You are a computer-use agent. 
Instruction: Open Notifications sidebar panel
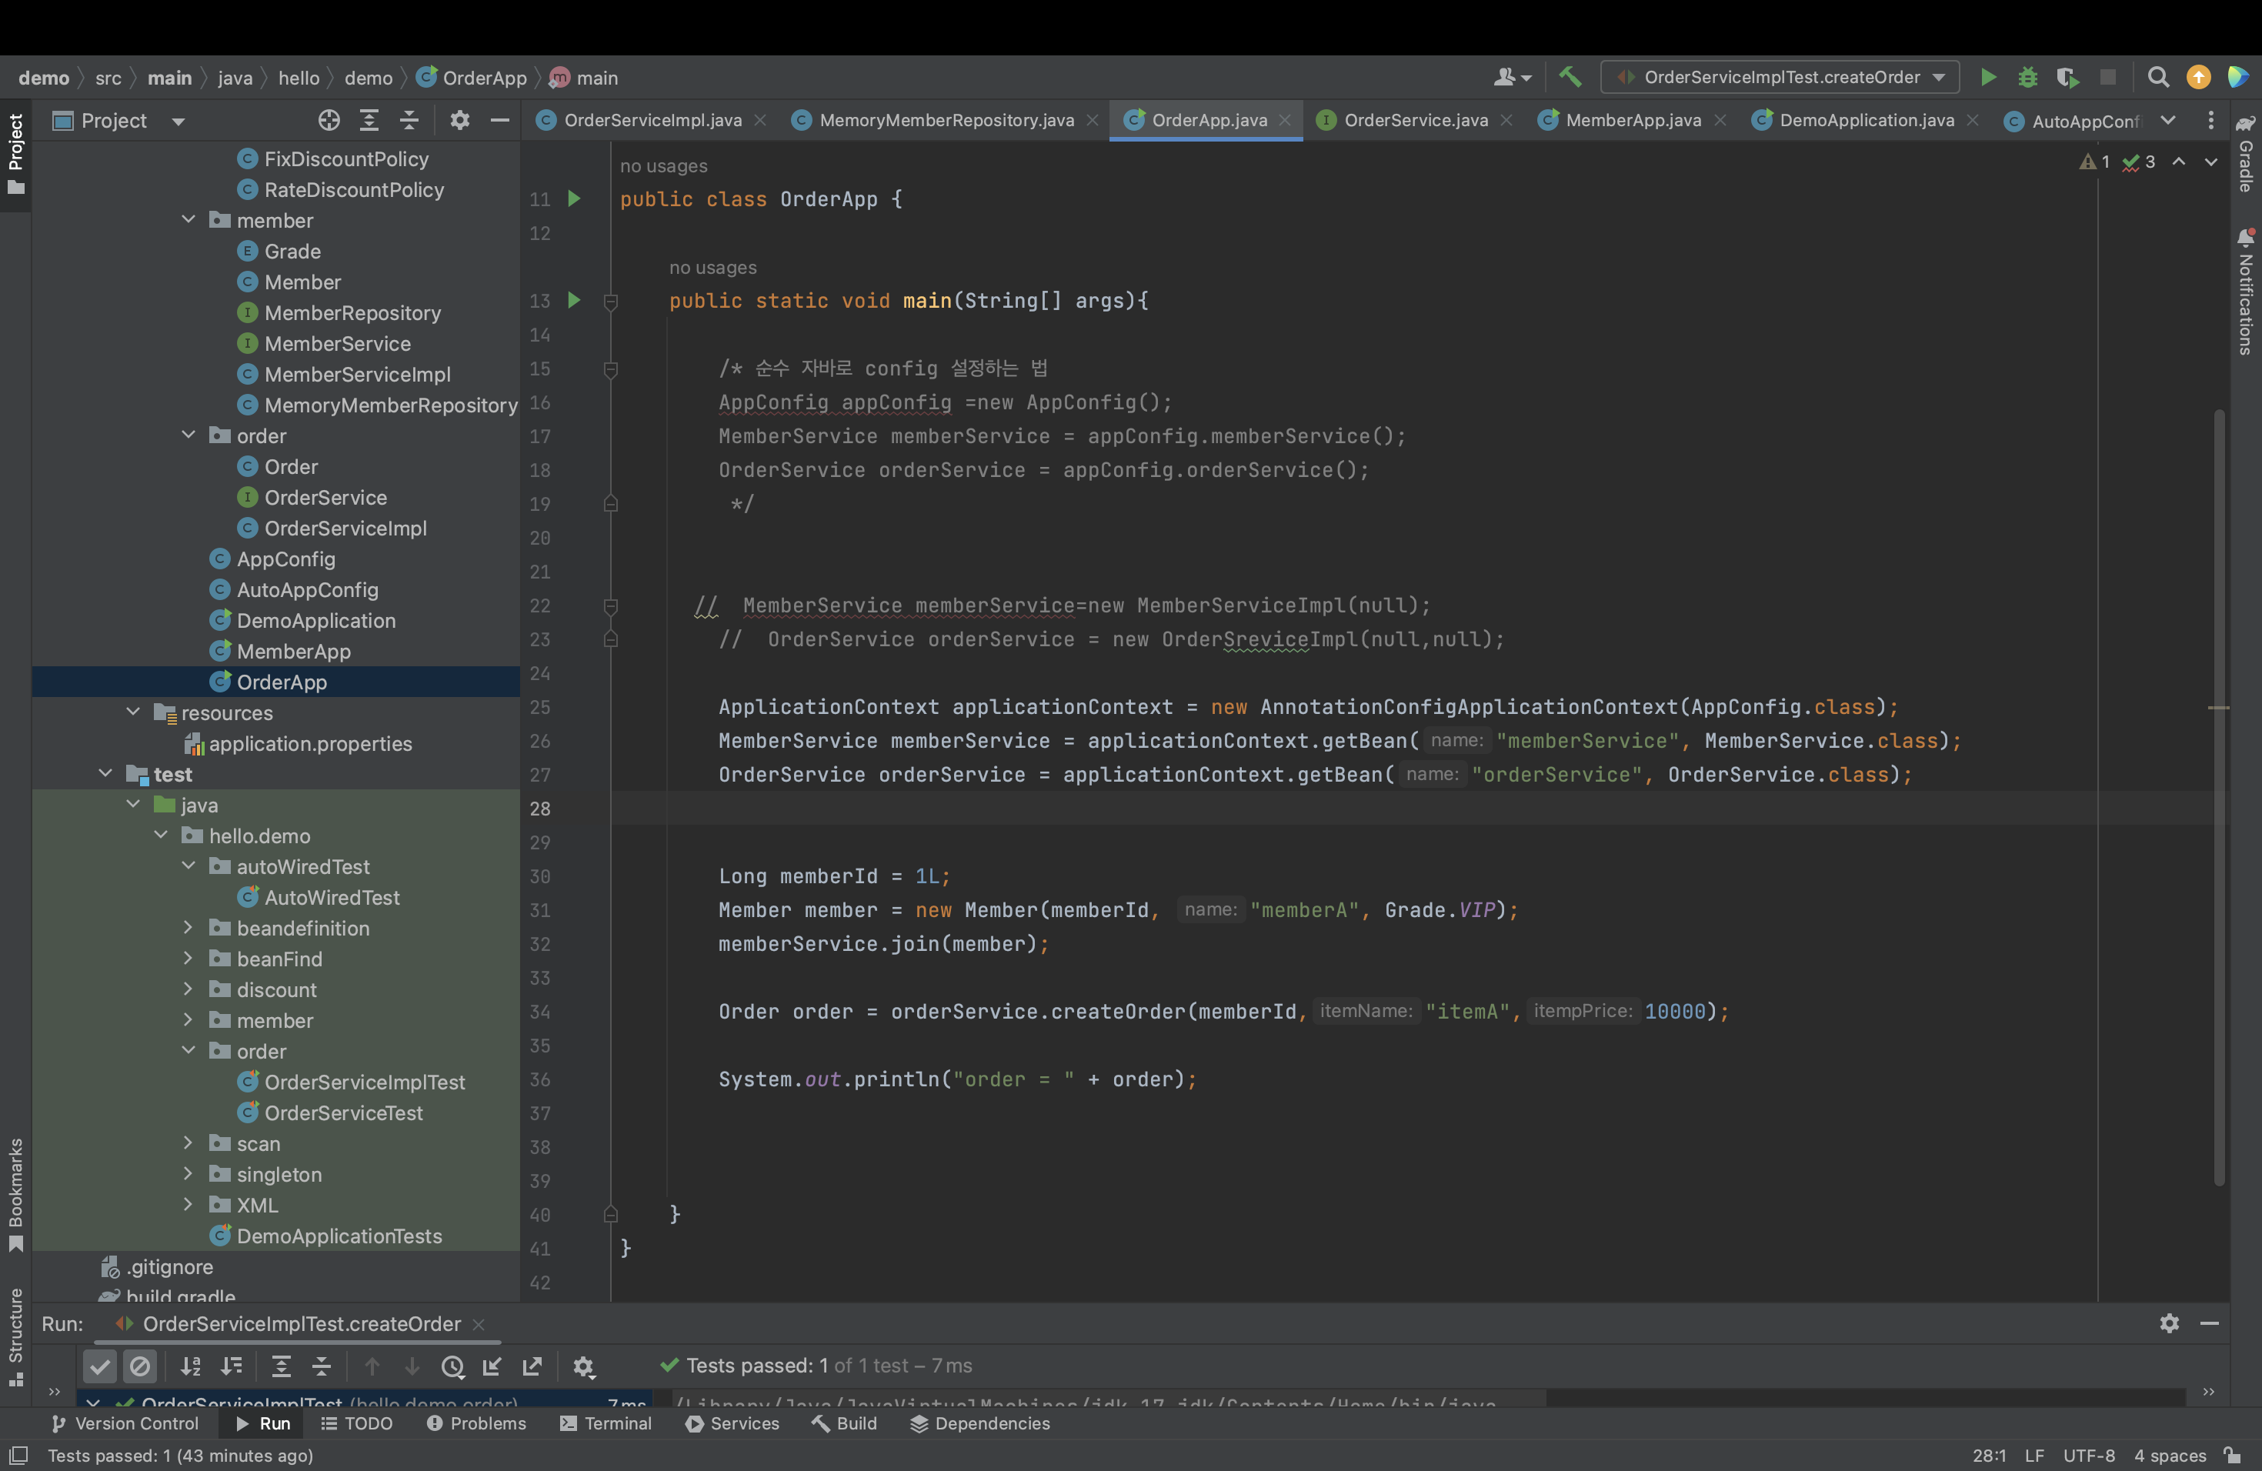(2245, 292)
